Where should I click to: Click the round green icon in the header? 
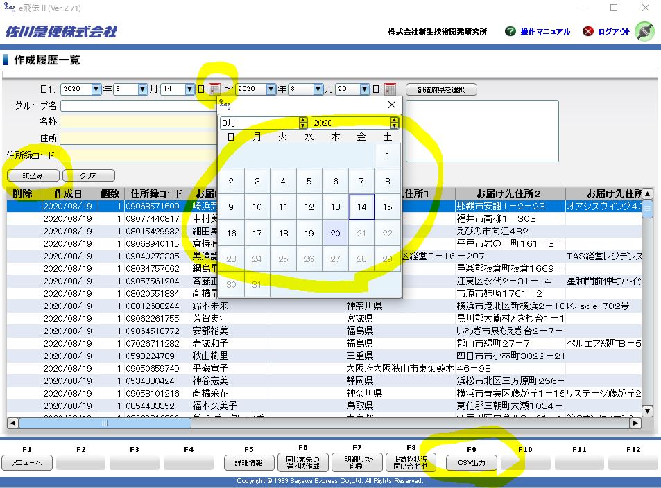tap(644, 32)
